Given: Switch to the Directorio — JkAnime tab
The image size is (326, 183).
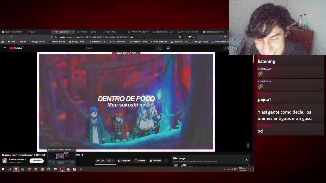Looking at the screenshot, I should point(88,32).
